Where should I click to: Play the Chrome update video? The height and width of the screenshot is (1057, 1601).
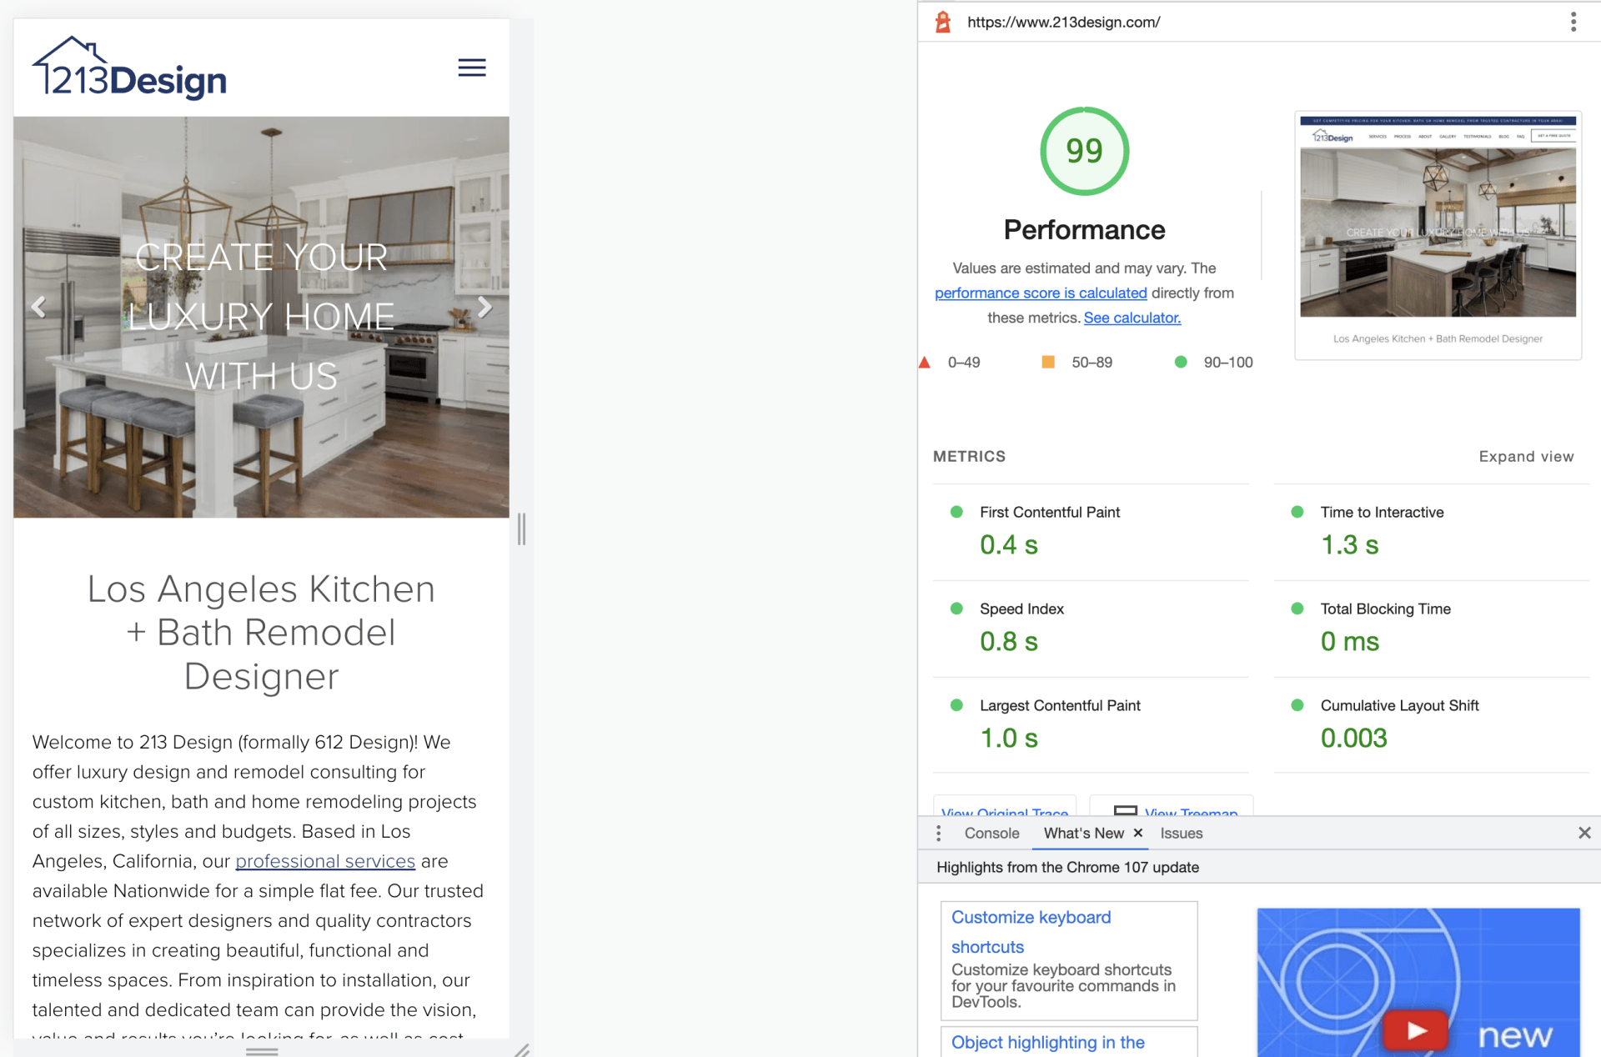pyautogui.click(x=1416, y=1030)
